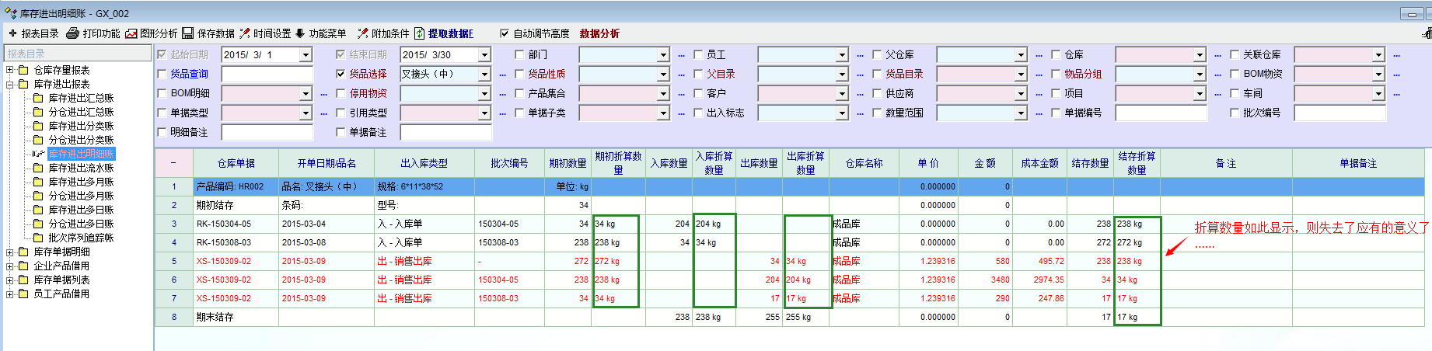Click the 数据分析 button
The height and width of the screenshot is (351, 1432).
(x=599, y=33)
